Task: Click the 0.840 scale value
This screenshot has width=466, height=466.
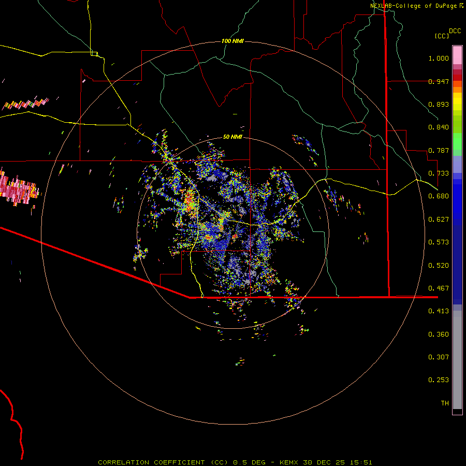Action: point(439,127)
